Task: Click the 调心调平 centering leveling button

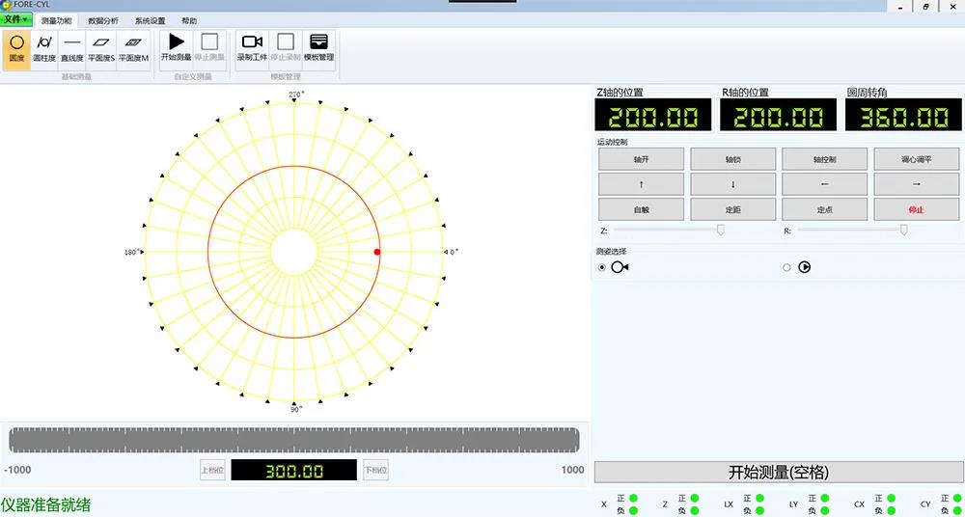Action: point(916,159)
